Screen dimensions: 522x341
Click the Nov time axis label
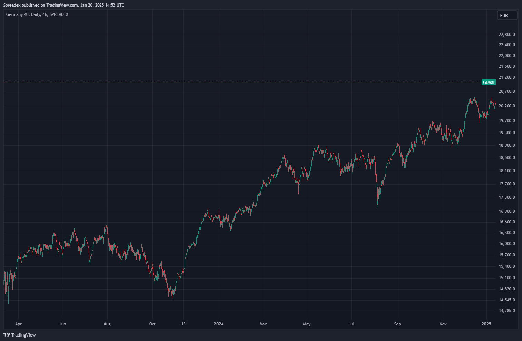pyautogui.click(x=443, y=324)
